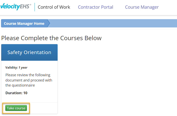Viewport: 177px width, 116px height.
Task: Click blank area right of course card
Action: click(x=116, y=81)
